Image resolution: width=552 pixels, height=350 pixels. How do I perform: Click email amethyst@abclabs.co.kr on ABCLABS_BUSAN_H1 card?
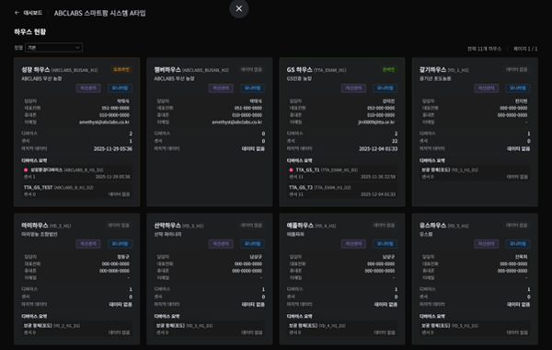coord(104,122)
